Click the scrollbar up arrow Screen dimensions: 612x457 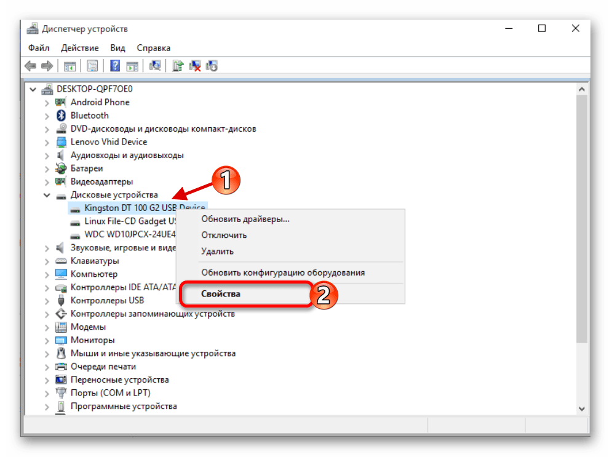[582, 89]
